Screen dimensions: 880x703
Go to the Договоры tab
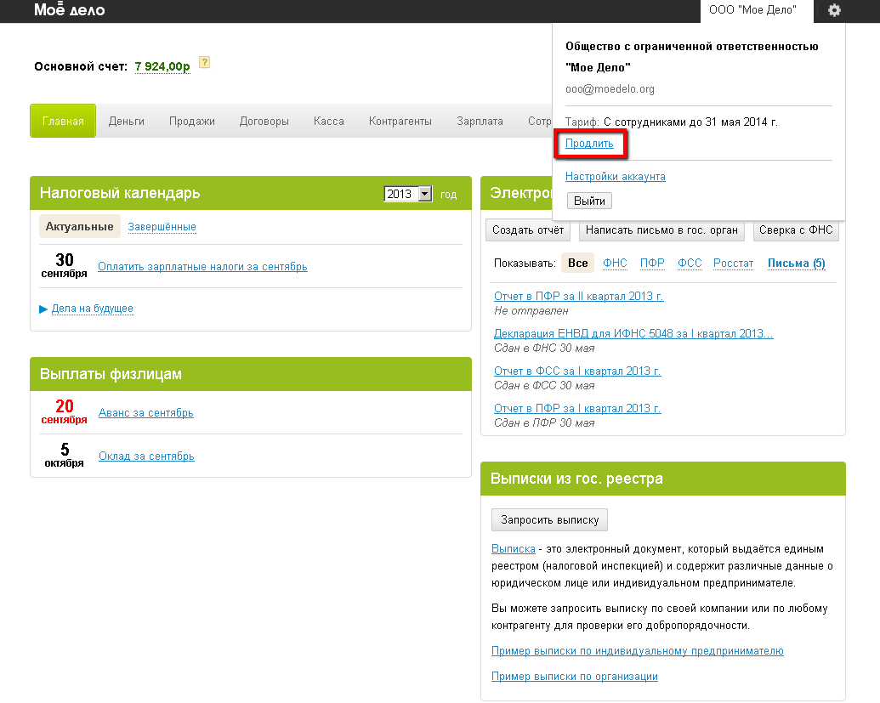(x=264, y=122)
